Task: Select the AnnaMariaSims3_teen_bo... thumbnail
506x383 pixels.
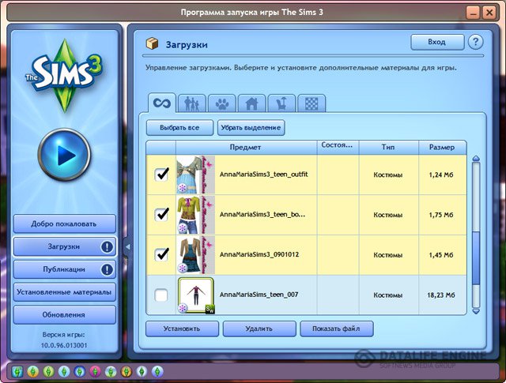Action: (195, 215)
